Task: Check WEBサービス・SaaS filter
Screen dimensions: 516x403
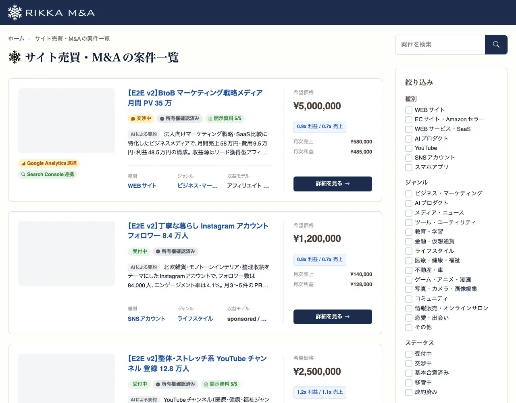Action: (x=409, y=129)
